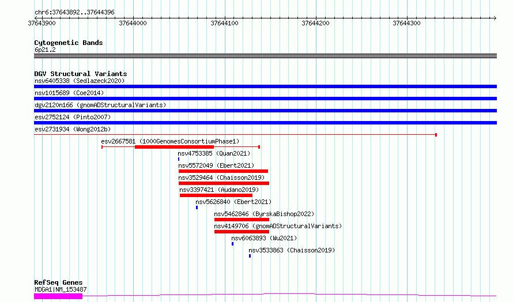Click the 37644000 ruler position
Screen dimensions: 513x302
point(133,23)
